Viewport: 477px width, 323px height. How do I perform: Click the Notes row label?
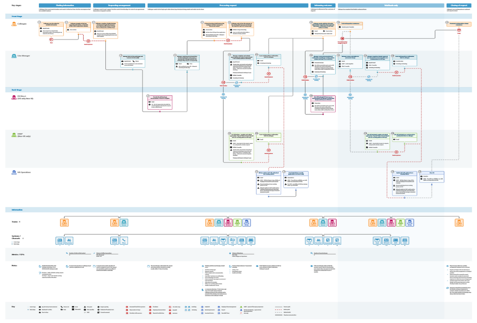pyautogui.click(x=14, y=265)
